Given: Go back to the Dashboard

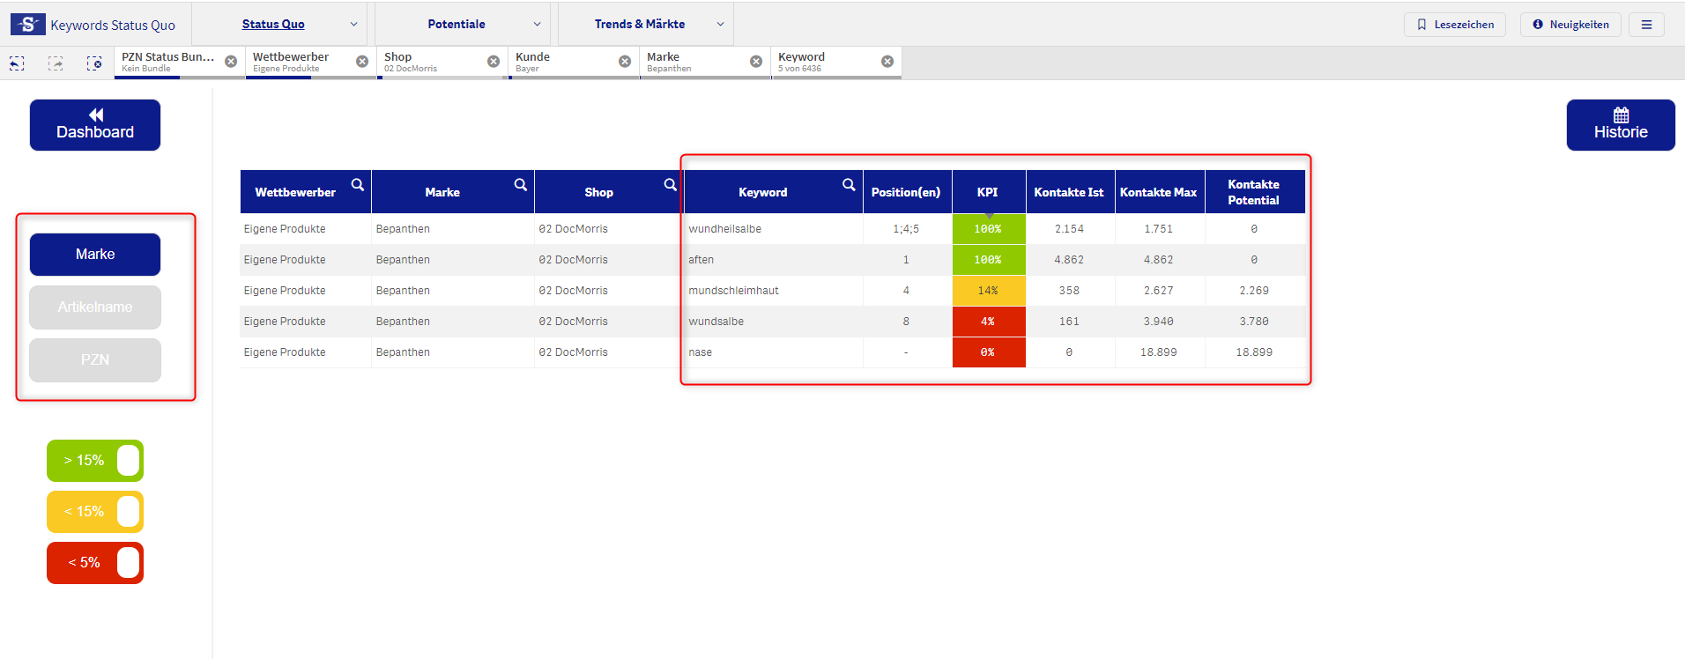Looking at the screenshot, I should click(x=95, y=125).
